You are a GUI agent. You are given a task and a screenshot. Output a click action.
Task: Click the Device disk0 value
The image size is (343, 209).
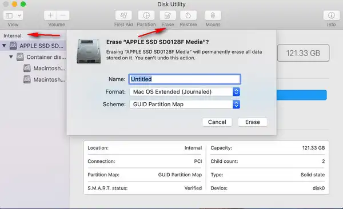pos(319,188)
